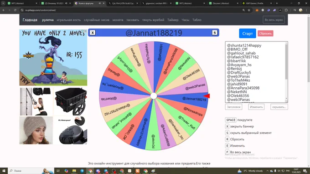
Task: Click @BIMO_Off in the names list
Action: tap(237, 49)
